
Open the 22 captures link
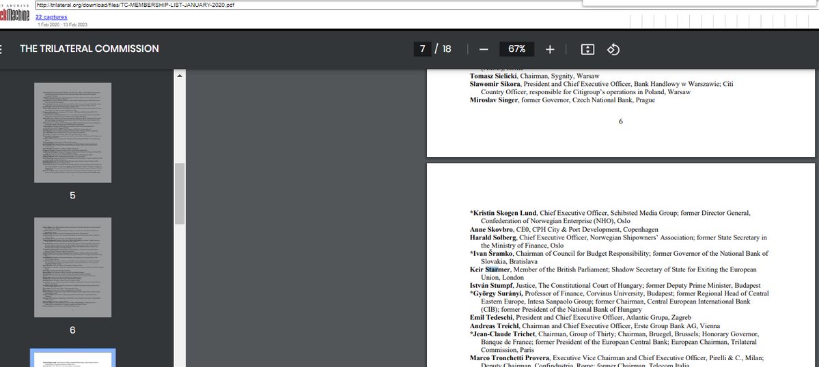[x=51, y=16]
